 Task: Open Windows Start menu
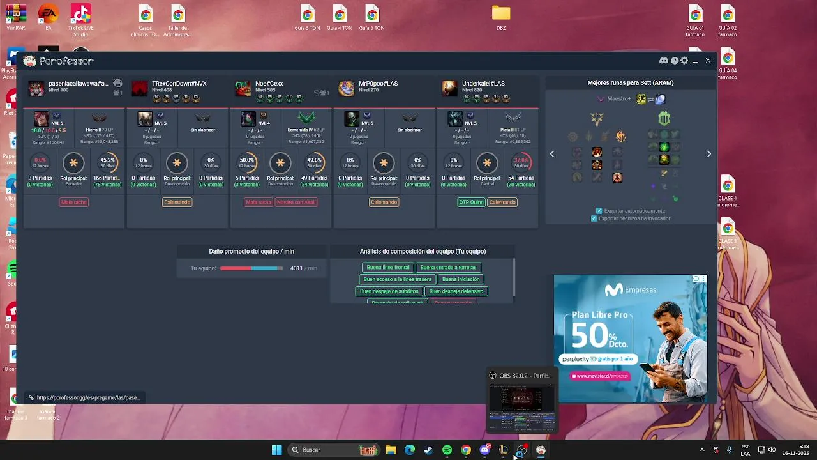pyautogui.click(x=276, y=450)
